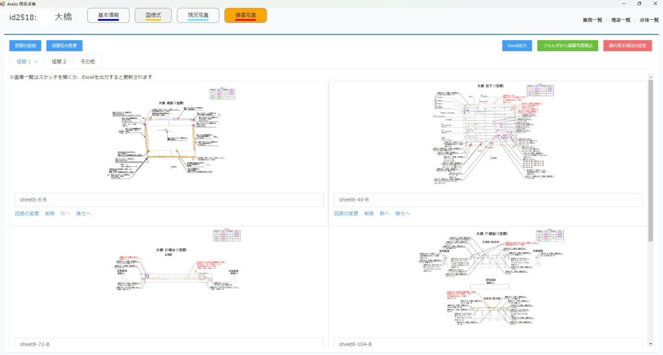Viewport: 663px width, 355px height.
Task: Close the 径間 1 tab with x
Action: [x=36, y=62]
